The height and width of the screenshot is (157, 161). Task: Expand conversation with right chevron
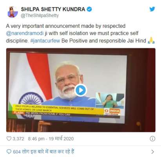[152, 152]
